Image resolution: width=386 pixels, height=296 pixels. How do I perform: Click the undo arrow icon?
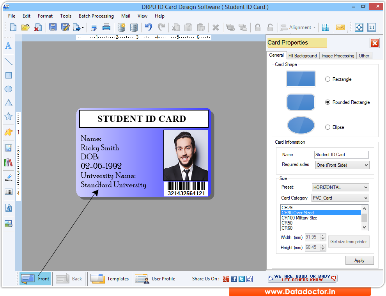coord(149,27)
